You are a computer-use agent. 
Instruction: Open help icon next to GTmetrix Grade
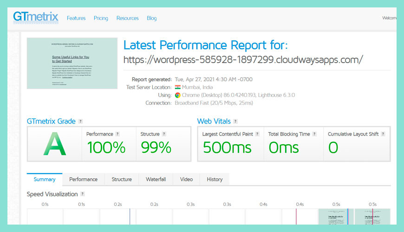click(x=81, y=121)
